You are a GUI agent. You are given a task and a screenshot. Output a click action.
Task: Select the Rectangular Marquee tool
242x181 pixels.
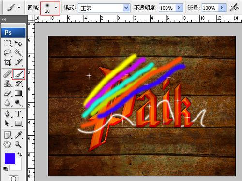pyautogui.click(x=7, y=43)
